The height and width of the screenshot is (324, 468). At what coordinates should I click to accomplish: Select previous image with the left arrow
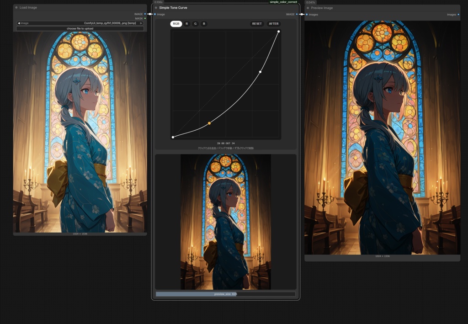[18, 23]
